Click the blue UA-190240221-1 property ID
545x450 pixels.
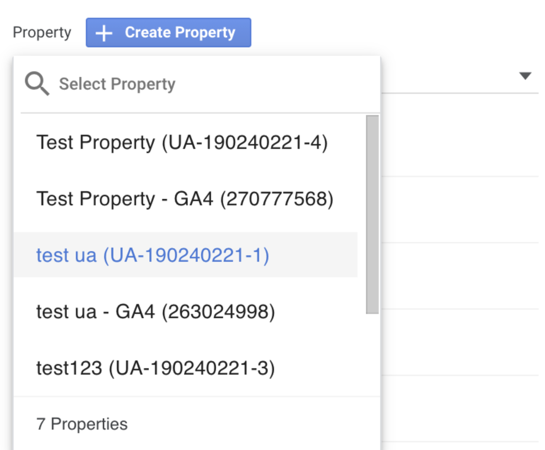point(187,255)
